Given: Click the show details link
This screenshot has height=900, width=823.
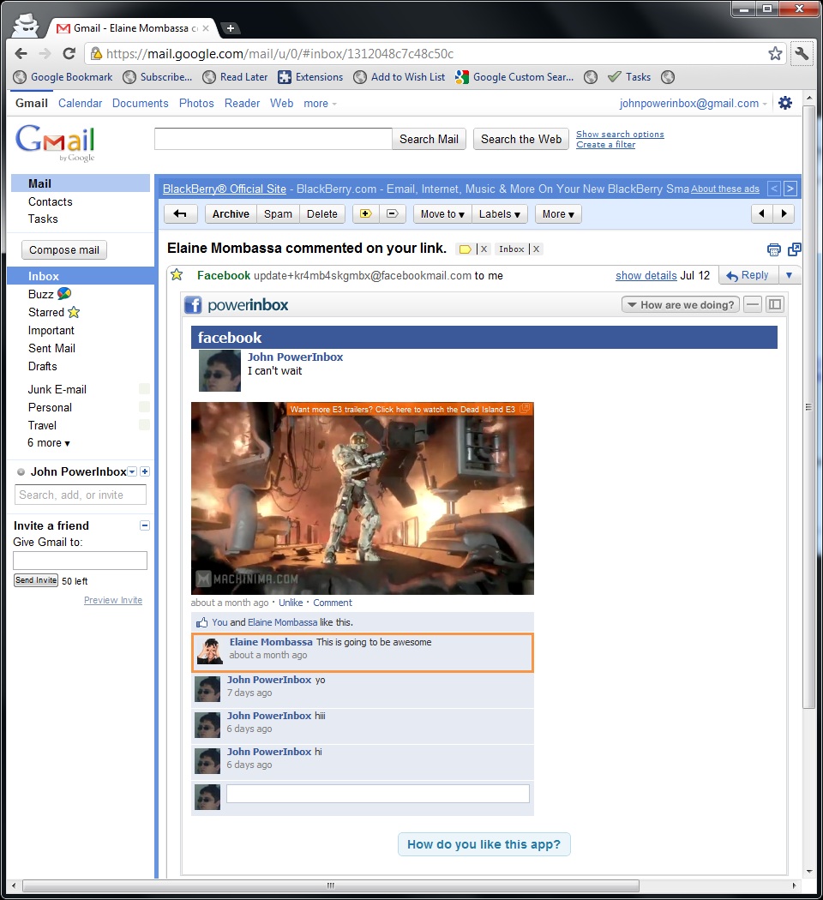Looking at the screenshot, I should (646, 275).
